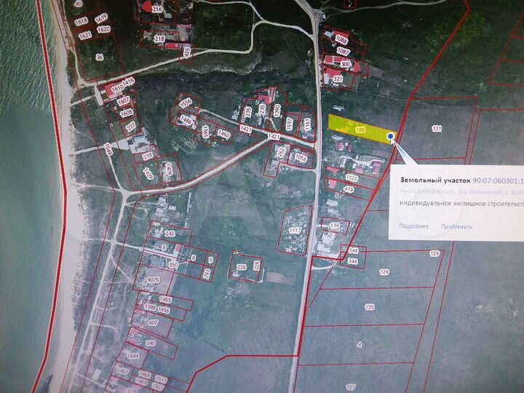The width and height of the screenshot is (524, 393).
Task: Select parcel labeled 1056
Action: (x=301, y=157)
